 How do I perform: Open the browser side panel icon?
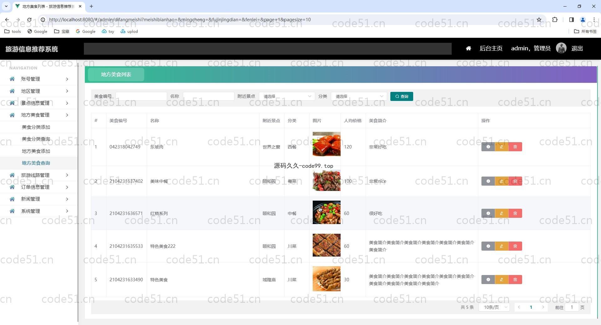point(571,20)
